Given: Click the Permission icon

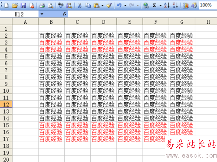Looking at the screenshot, I should point(32,6).
